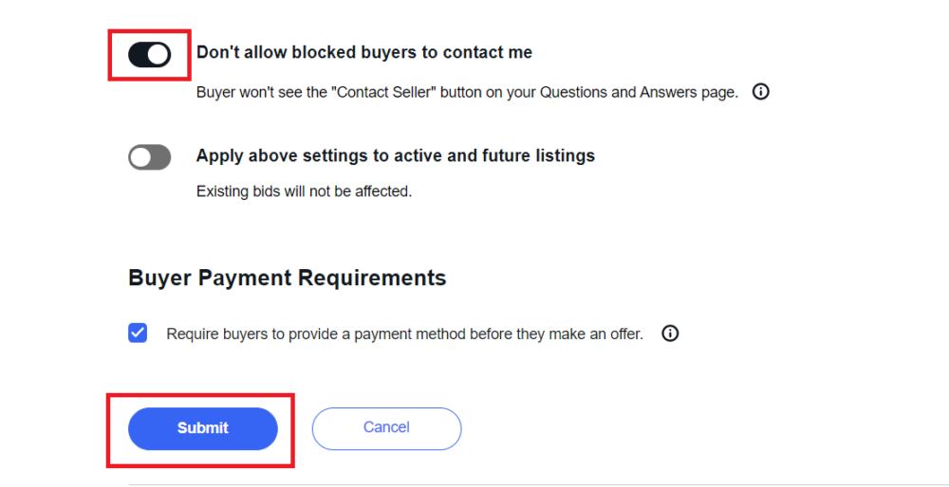The width and height of the screenshot is (949, 487).
Task: Select the Buyer Payment Requirements heading
Action: pos(287,278)
